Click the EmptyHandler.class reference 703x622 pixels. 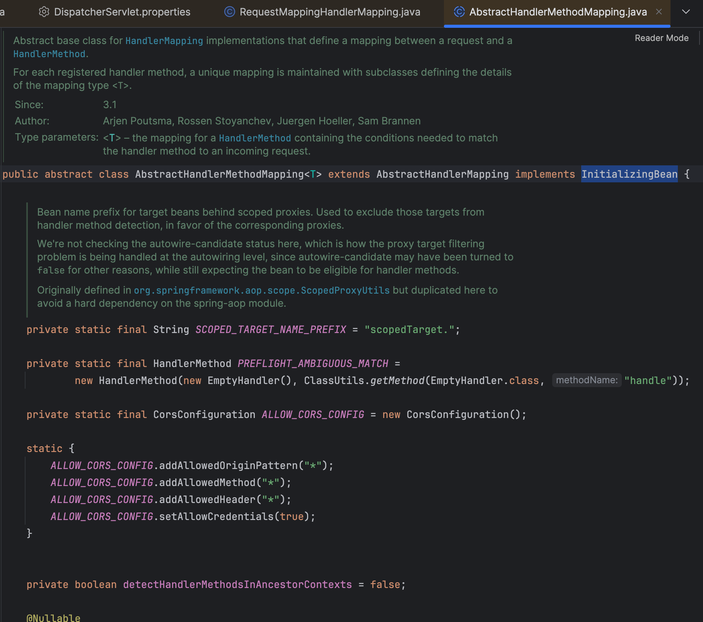(x=485, y=381)
